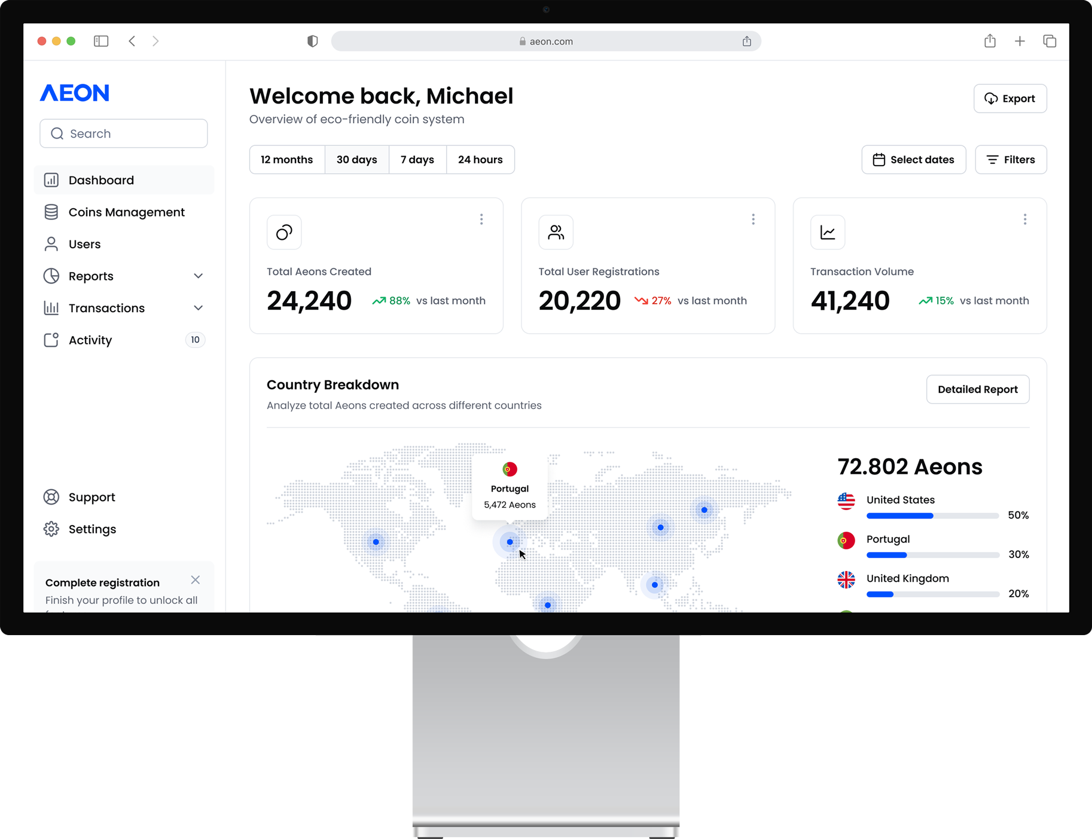The width and height of the screenshot is (1092, 839).
Task: Open the Detailed Report
Action: click(978, 389)
